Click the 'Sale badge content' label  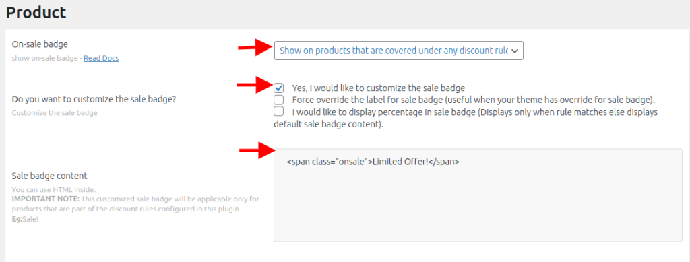pyautogui.click(x=50, y=176)
